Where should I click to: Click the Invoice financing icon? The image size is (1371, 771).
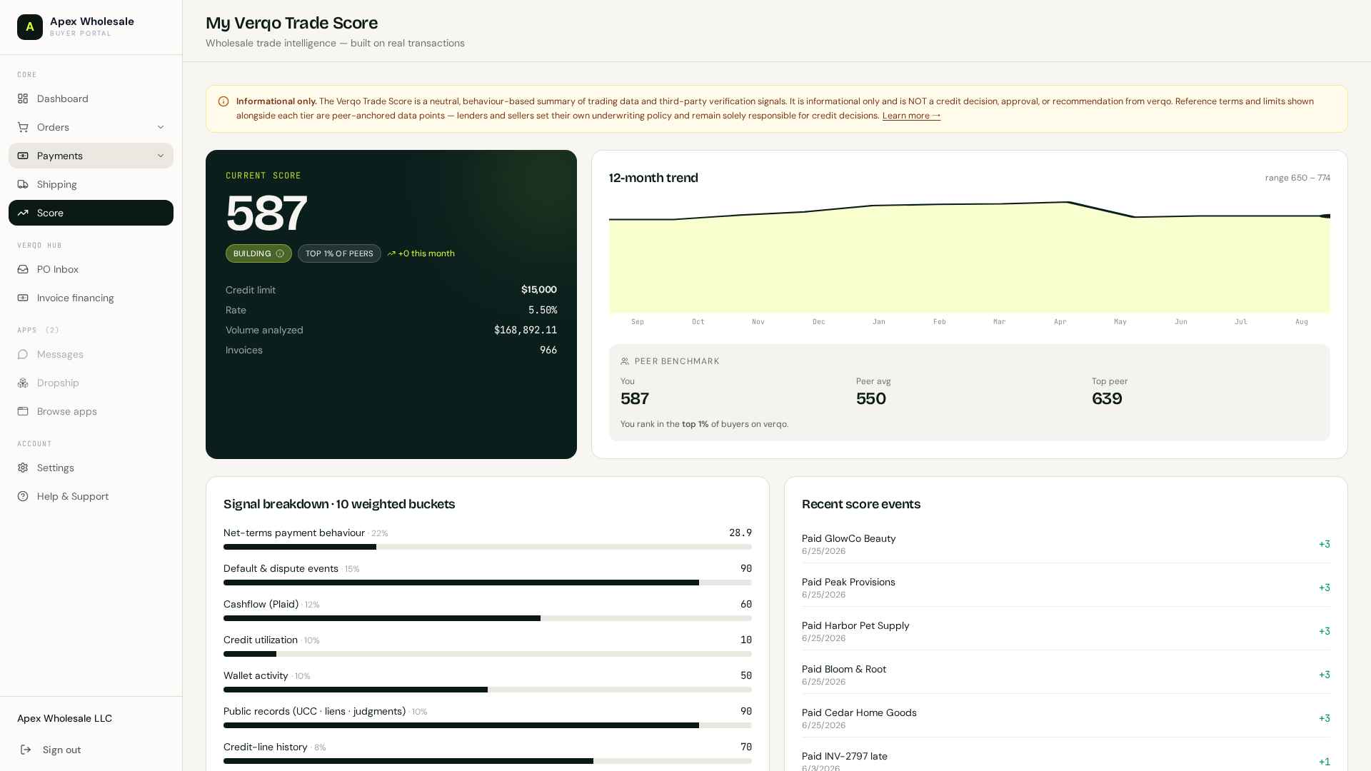pyautogui.click(x=23, y=298)
